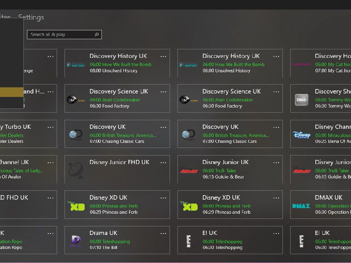Click the pink Discovery Home logo
This screenshot has width=351, height=263.
point(301,64)
